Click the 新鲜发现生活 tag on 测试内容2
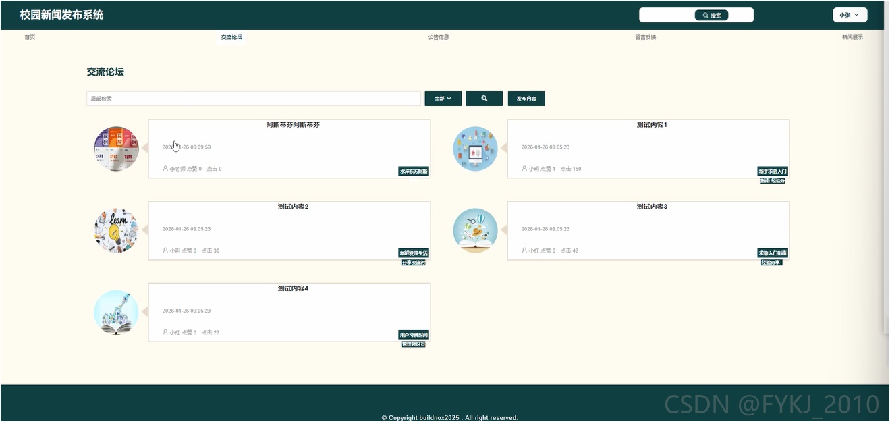Screen dimensions: 890x422 pos(414,253)
